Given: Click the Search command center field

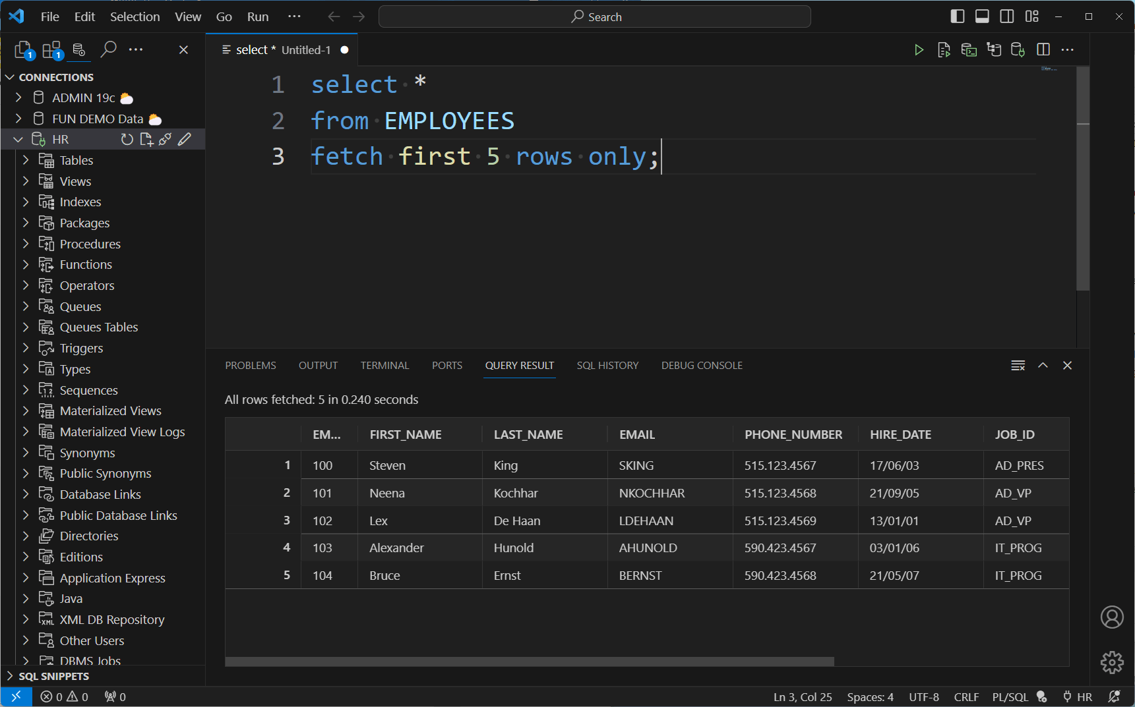Looking at the screenshot, I should [595, 16].
